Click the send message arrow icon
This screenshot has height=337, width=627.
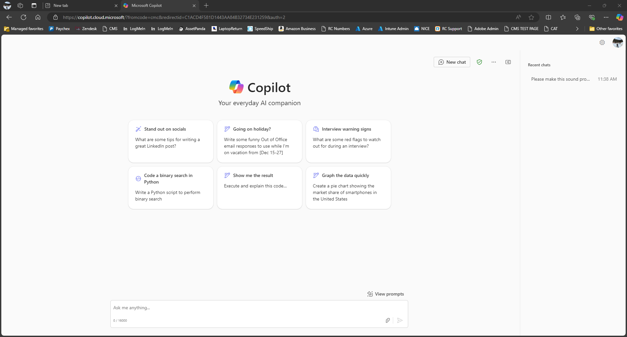click(x=400, y=320)
